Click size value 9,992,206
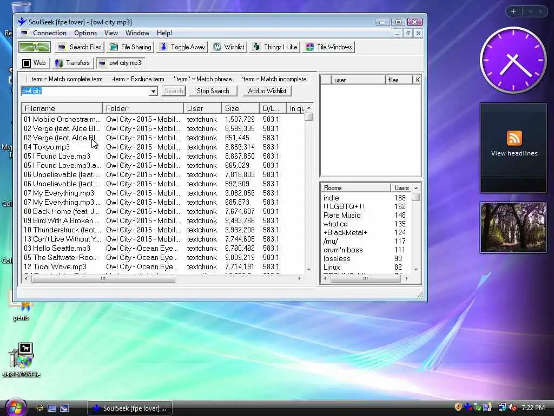 coord(240,230)
